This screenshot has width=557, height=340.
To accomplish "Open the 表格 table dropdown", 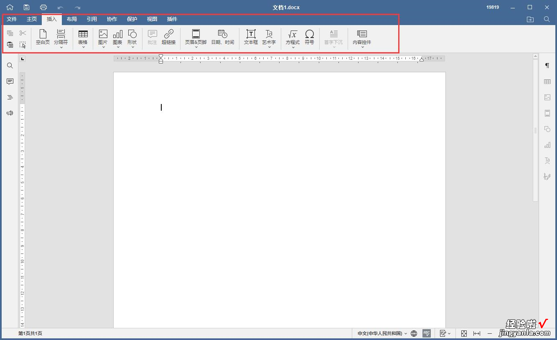I will click(83, 39).
